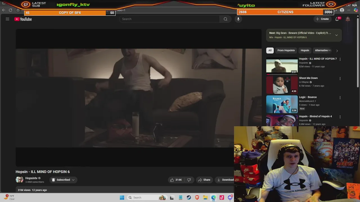Reload the page in browser

pos(10,10)
